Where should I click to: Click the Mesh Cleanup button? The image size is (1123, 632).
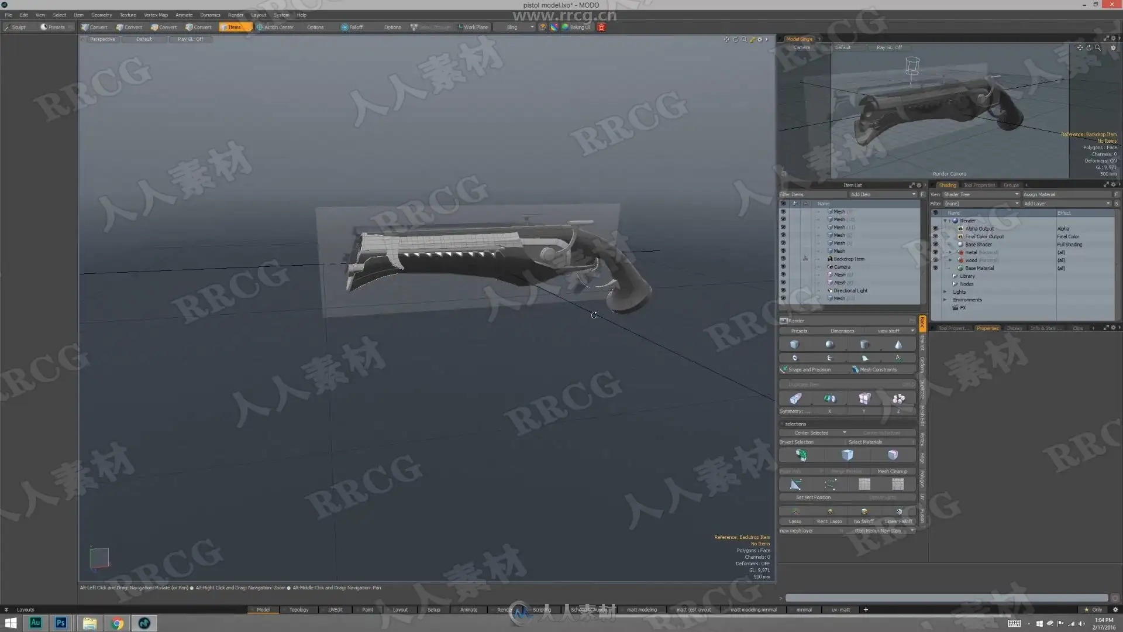pos(892,472)
